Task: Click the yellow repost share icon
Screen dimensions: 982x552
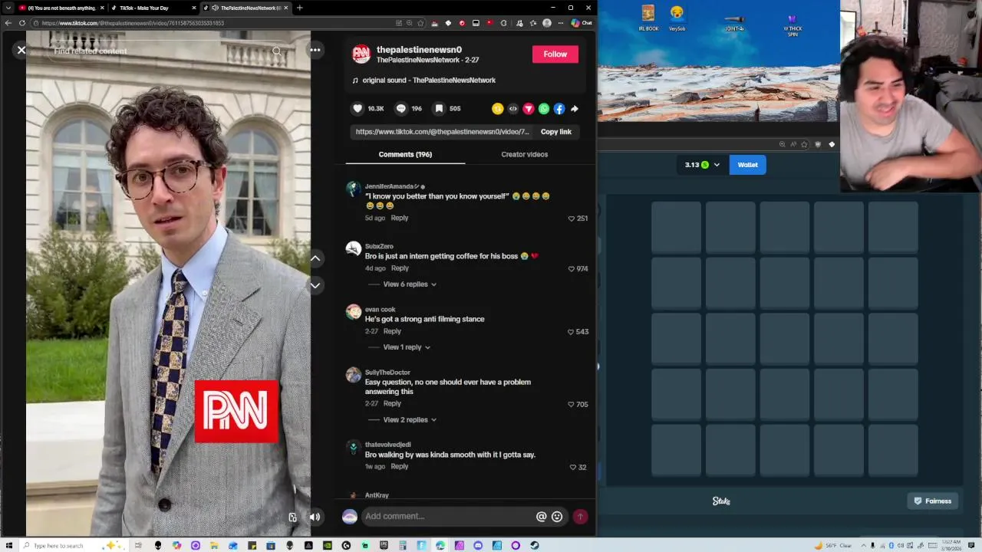Action: click(x=497, y=109)
